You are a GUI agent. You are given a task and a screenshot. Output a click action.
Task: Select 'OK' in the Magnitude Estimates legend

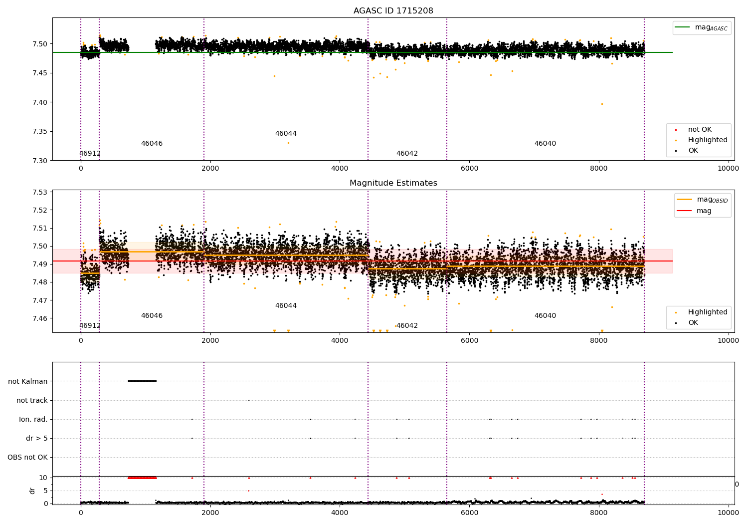click(x=693, y=322)
